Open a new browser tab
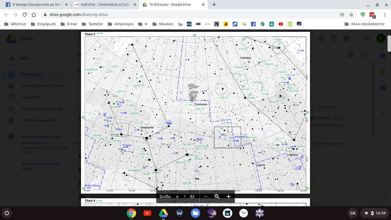This screenshot has height=220, width=391. [x=214, y=4]
